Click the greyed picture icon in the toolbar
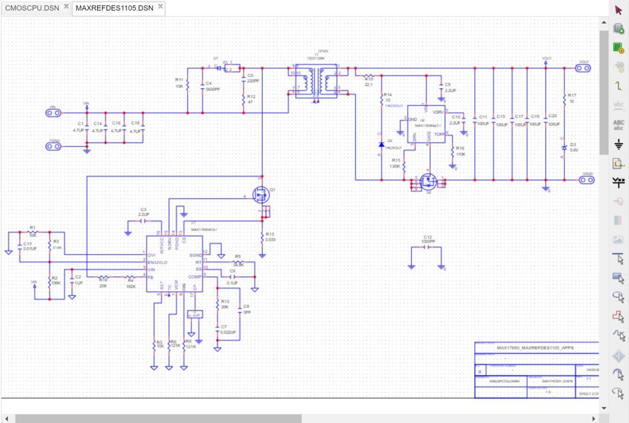This screenshot has height=423, width=629. coord(618,240)
